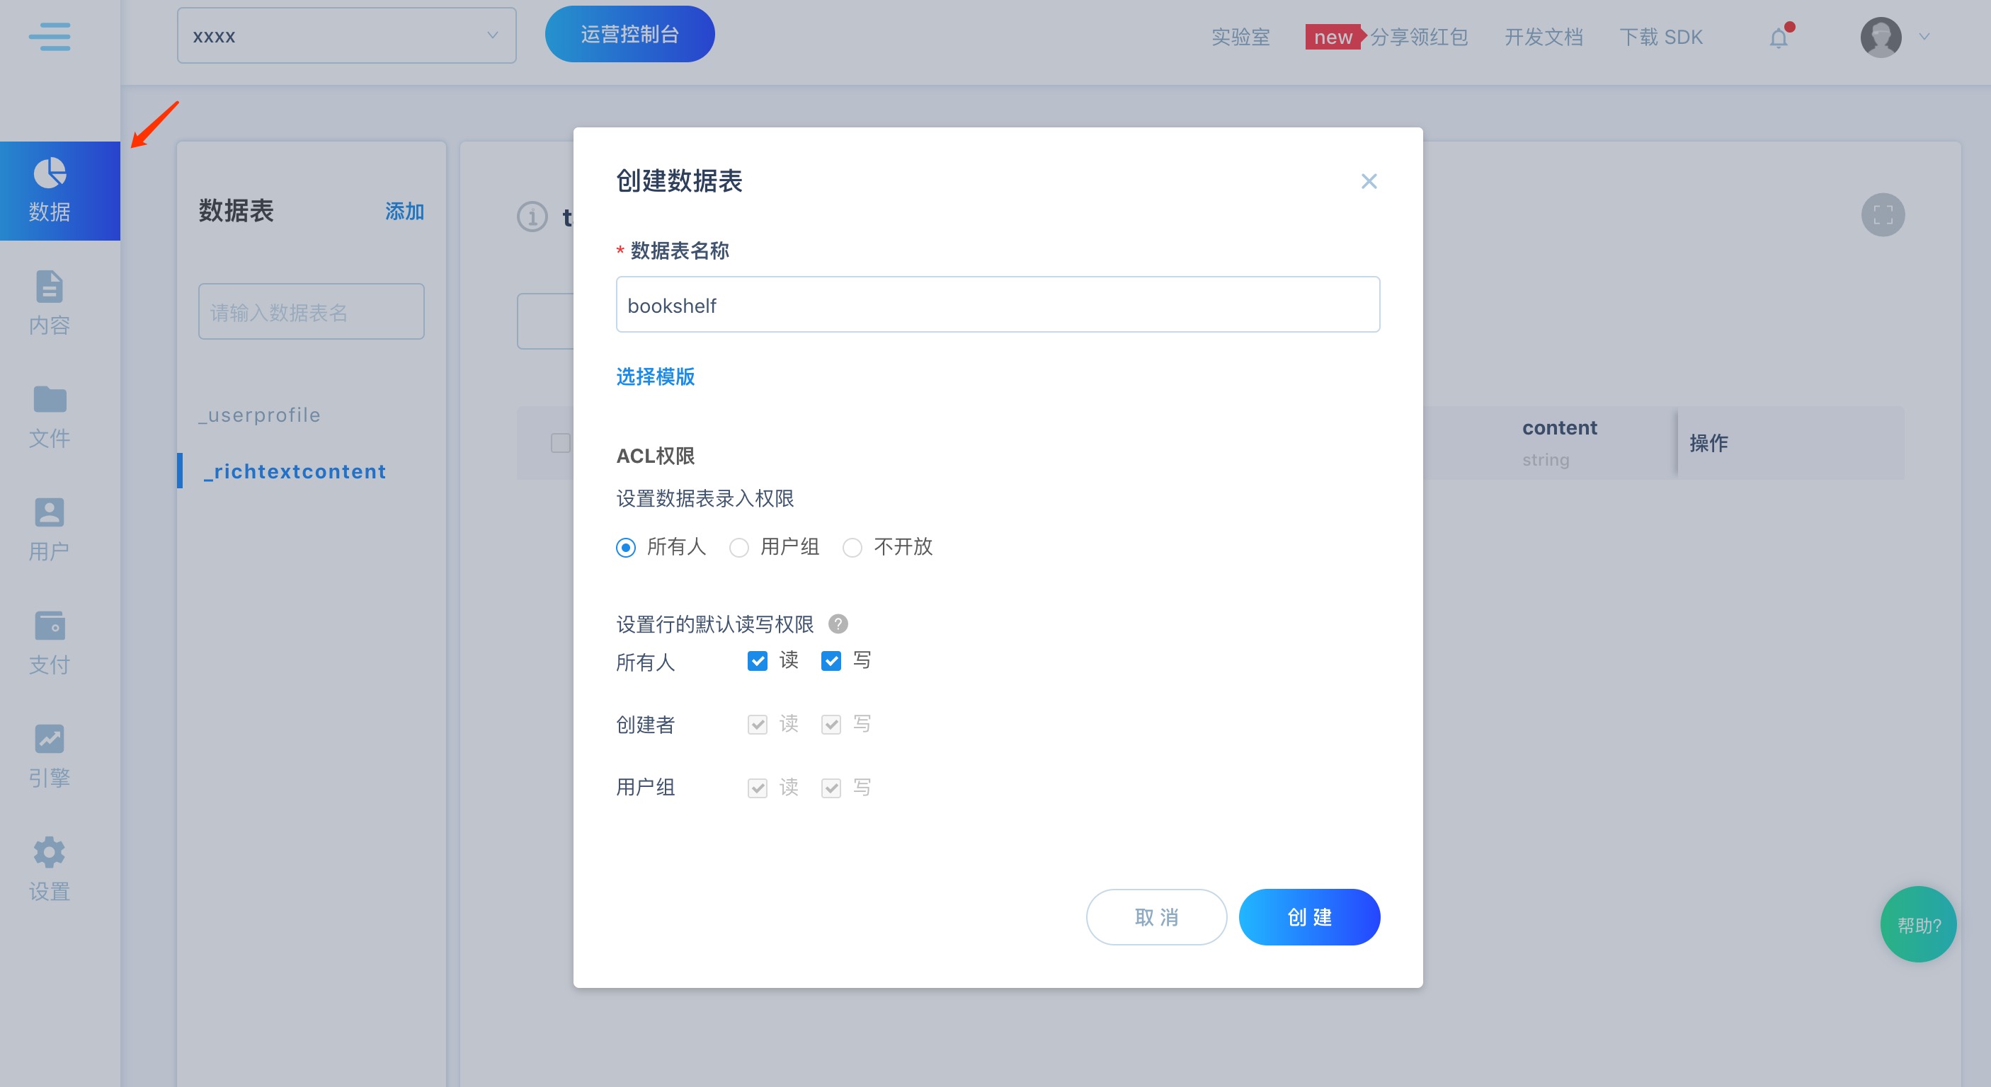Uncheck 读 permission for 所有人
Screen dimensions: 1991x1087
coord(757,660)
